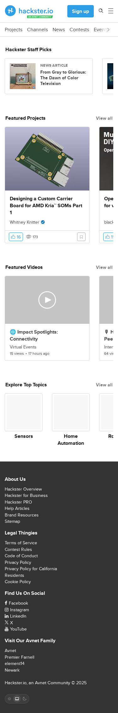The width and height of the screenshot is (118, 713).
Task: Open the Channels nav tab
Action: click(x=37, y=30)
